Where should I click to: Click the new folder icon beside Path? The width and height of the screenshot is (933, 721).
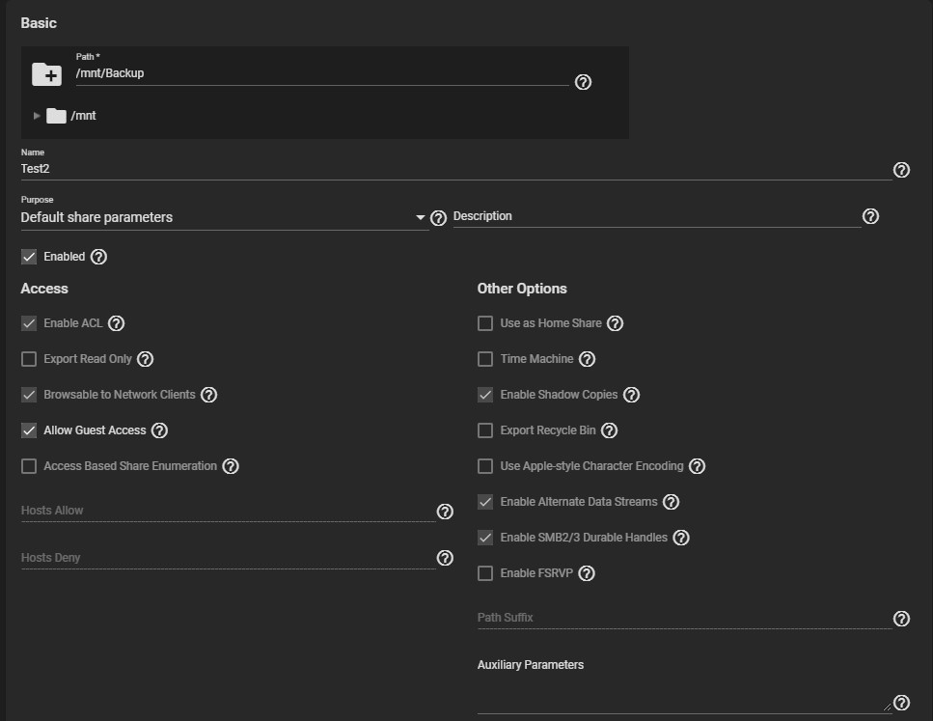[46, 74]
